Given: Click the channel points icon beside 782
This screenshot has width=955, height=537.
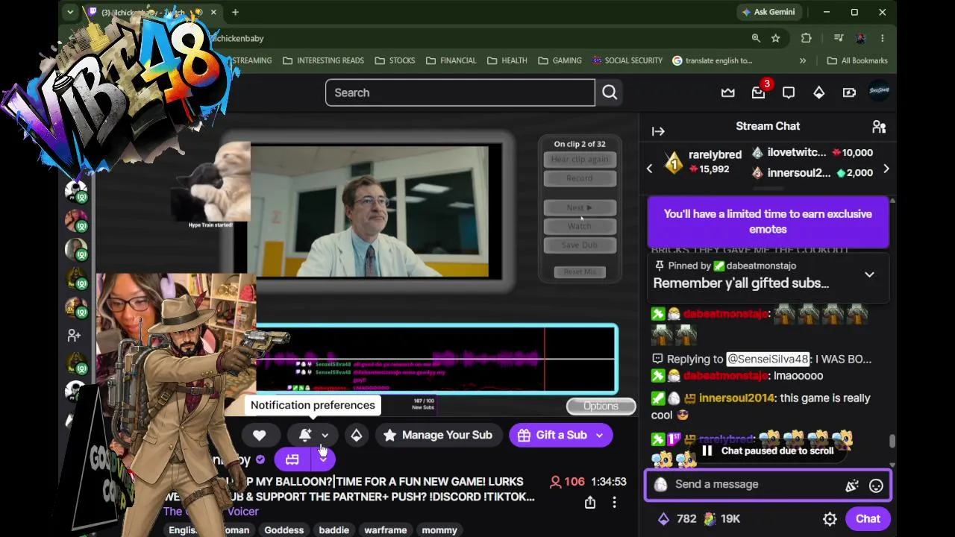Looking at the screenshot, I should tap(663, 519).
